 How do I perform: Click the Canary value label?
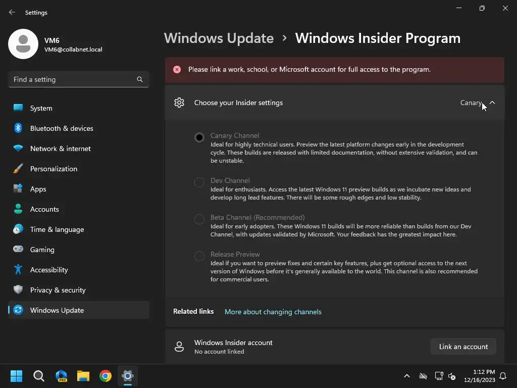click(471, 103)
